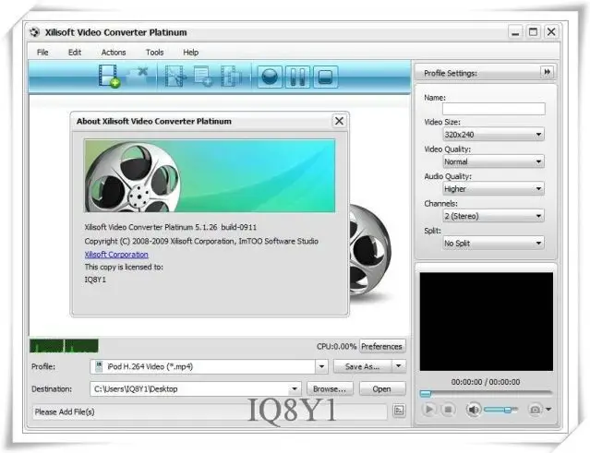Click the black preview video area
590x453 pixels.
tap(487, 321)
